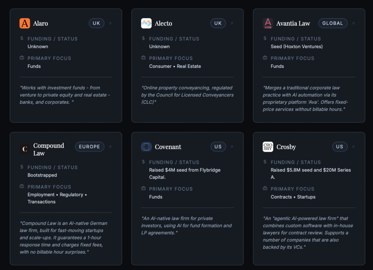The height and width of the screenshot is (270, 373).
Task: Click the Compound Law logo icon
Action: click(25, 149)
